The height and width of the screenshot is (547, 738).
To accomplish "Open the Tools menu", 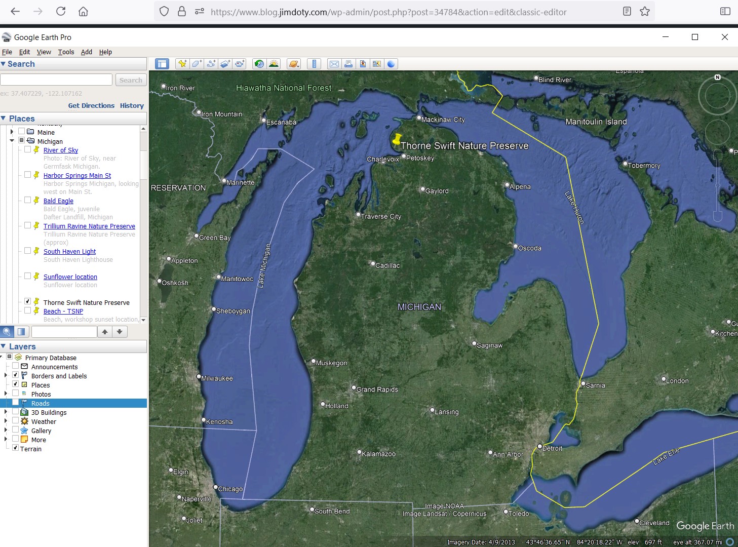I will coord(66,52).
